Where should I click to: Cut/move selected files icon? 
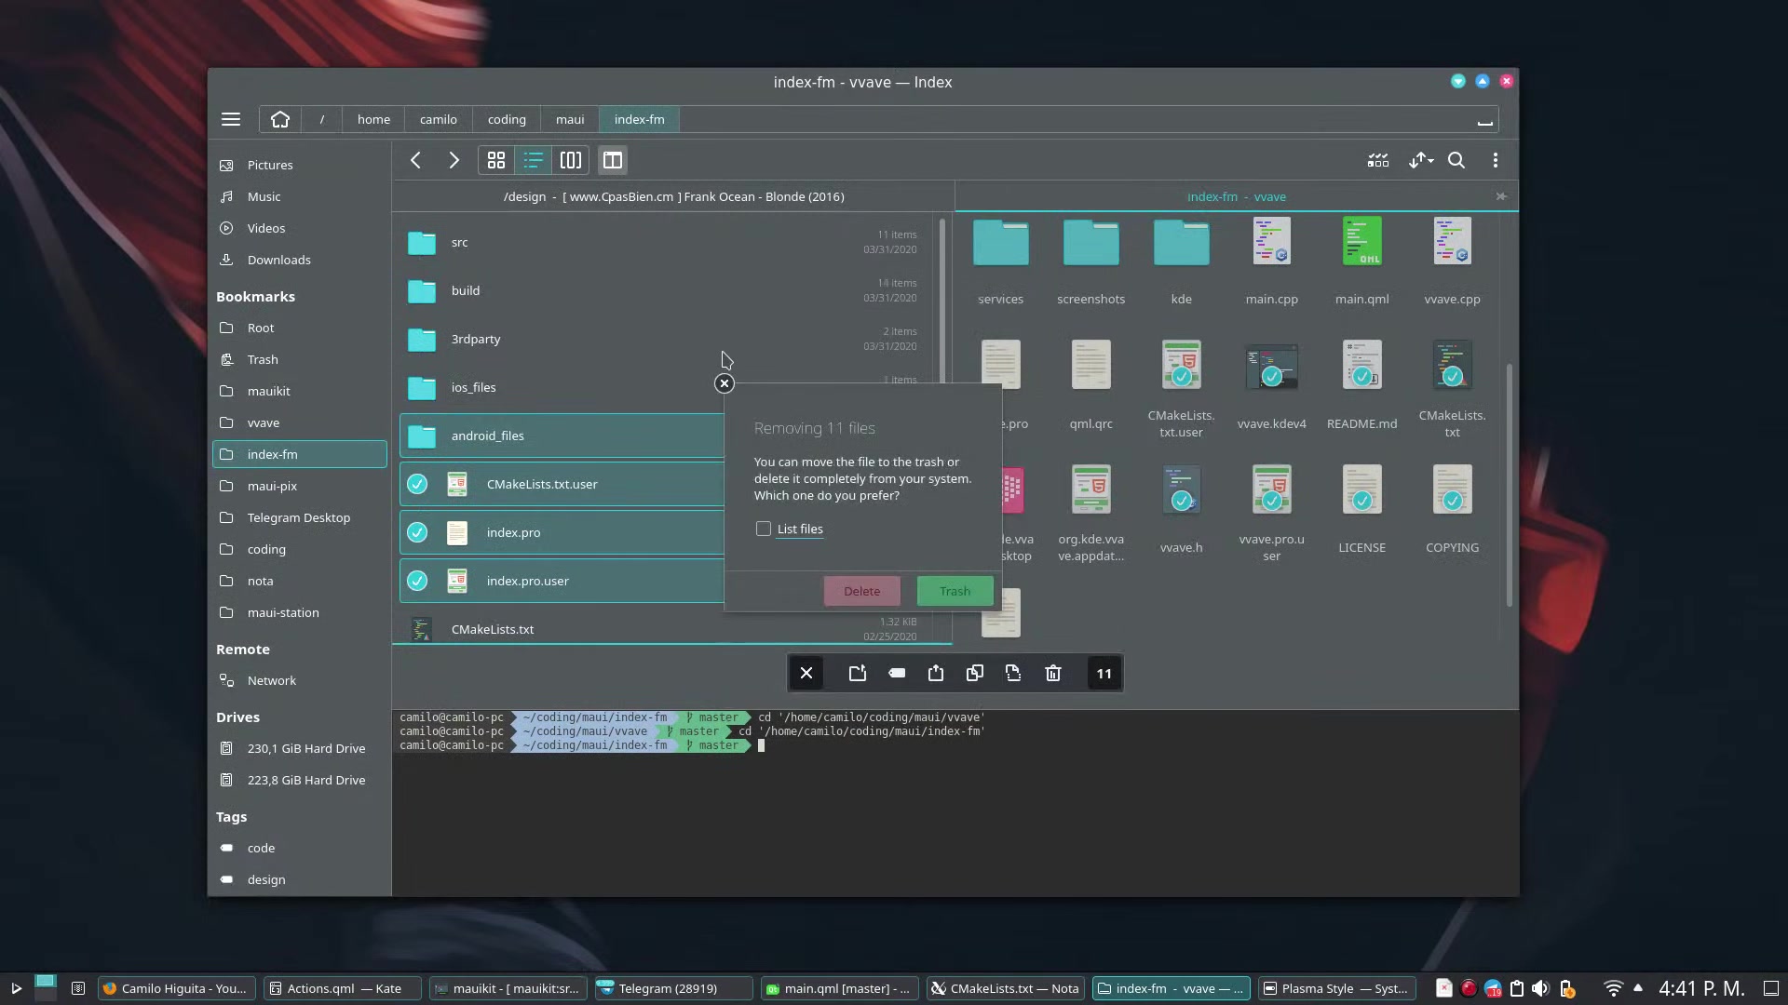coord(1013,673)
